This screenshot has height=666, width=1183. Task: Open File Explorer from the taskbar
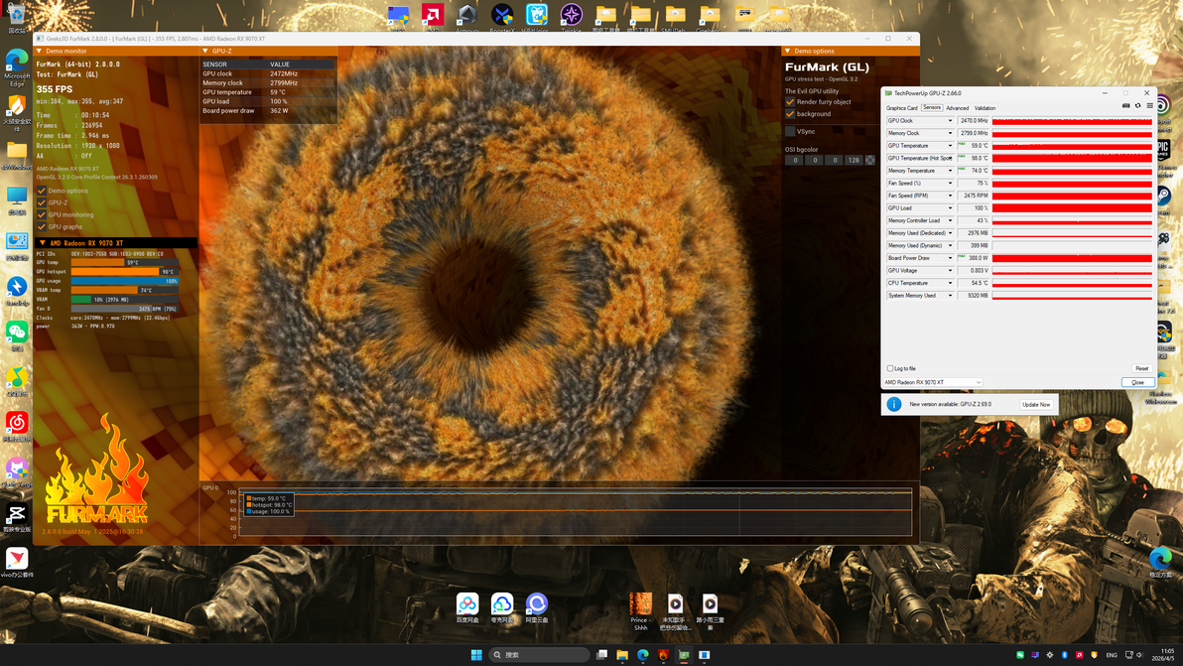621,655
